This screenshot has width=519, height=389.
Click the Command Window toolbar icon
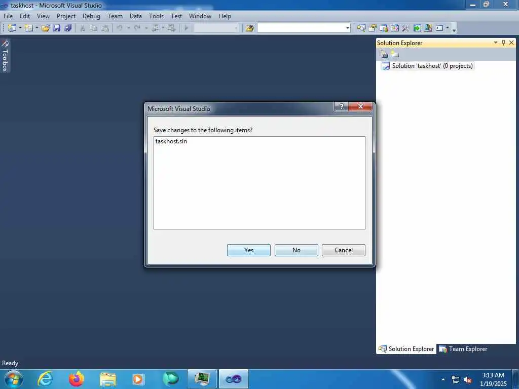439,28
